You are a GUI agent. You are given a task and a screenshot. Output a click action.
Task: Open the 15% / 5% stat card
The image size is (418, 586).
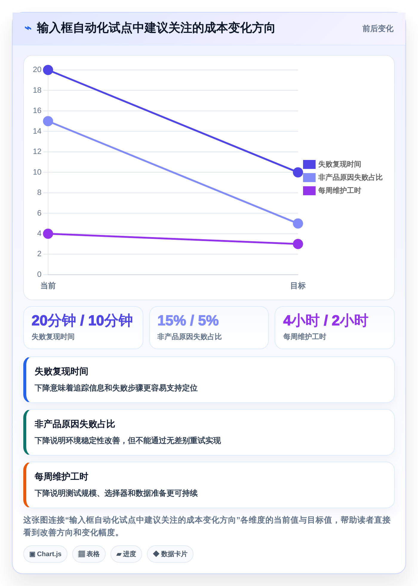(x=209, y=328)
